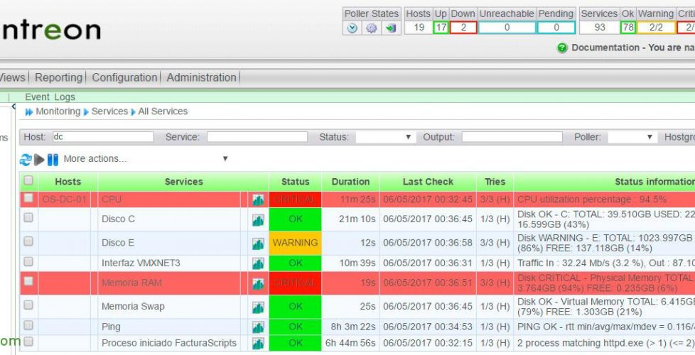Open graph icon for Memoria RAM
The width and height of the screenshot is (695, 355).
tap(258, 283)
